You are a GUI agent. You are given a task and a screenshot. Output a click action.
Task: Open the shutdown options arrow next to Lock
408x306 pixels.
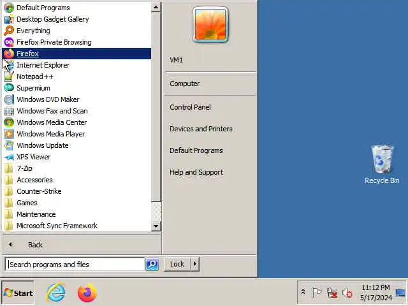(x=195, y=264)
